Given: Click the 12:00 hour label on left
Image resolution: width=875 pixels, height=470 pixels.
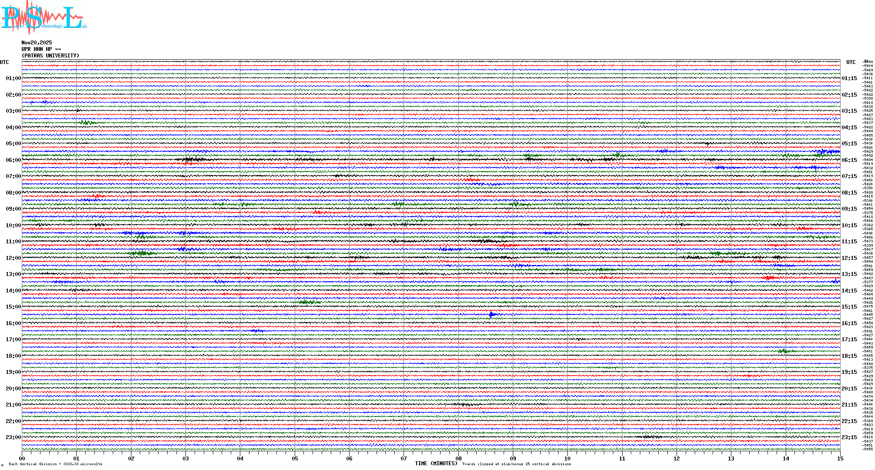Looking at the screenshot, I should click(13, 258).
